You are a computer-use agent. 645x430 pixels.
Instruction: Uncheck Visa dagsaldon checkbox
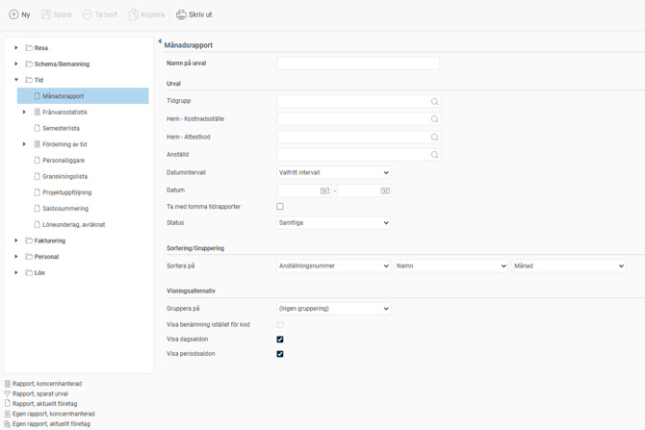[x=280, y=340]
